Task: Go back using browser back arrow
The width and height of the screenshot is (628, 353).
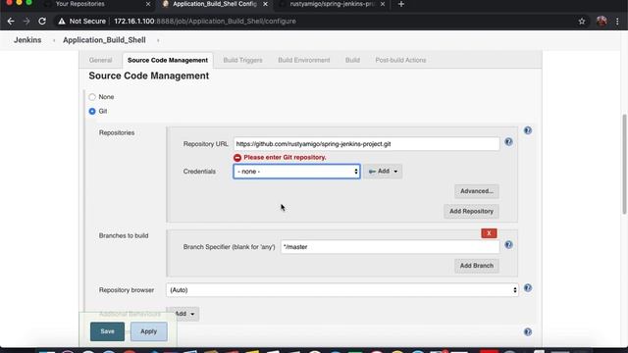Action: (11, 22)
